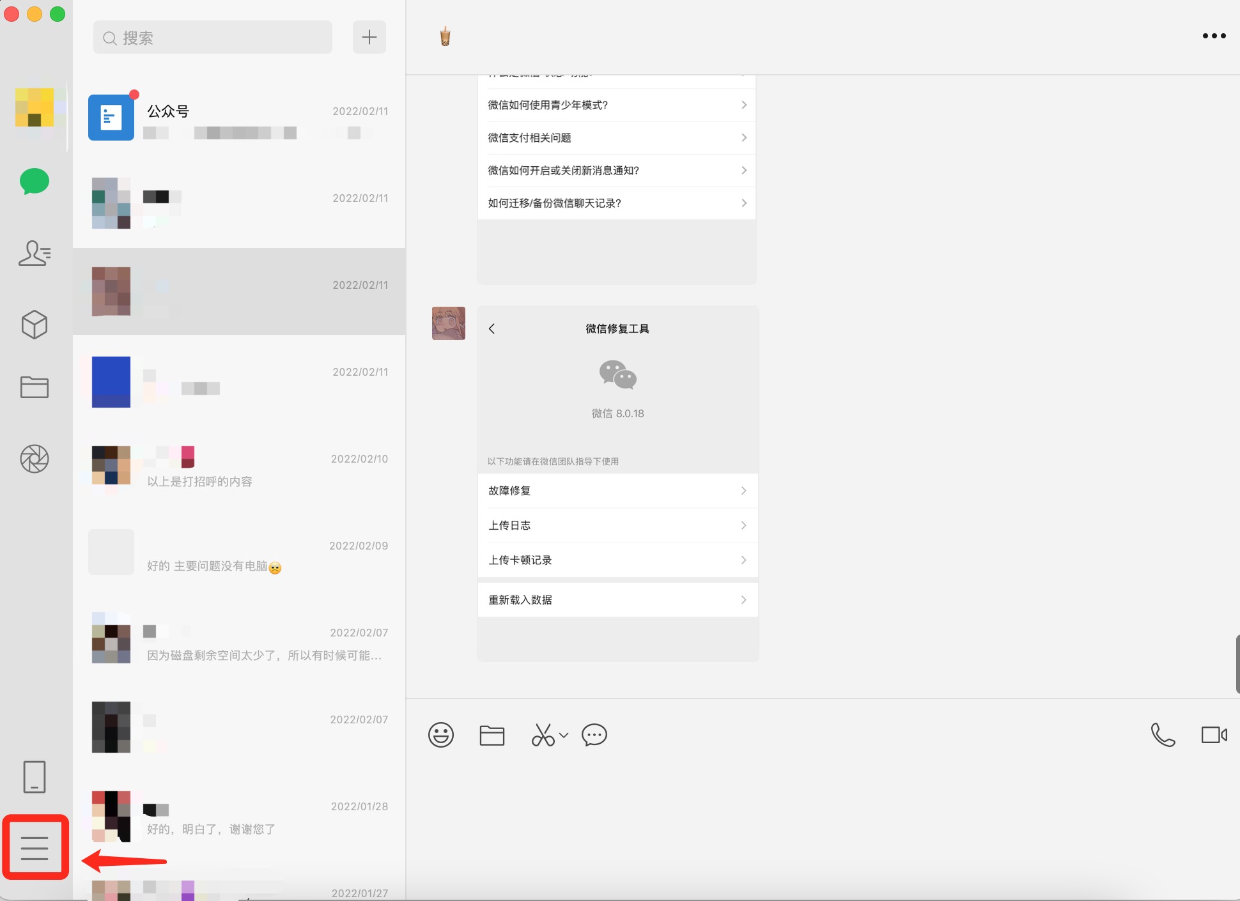1240x901 pixels.
Task: Open chat history bubble icon
Action: 594,735
